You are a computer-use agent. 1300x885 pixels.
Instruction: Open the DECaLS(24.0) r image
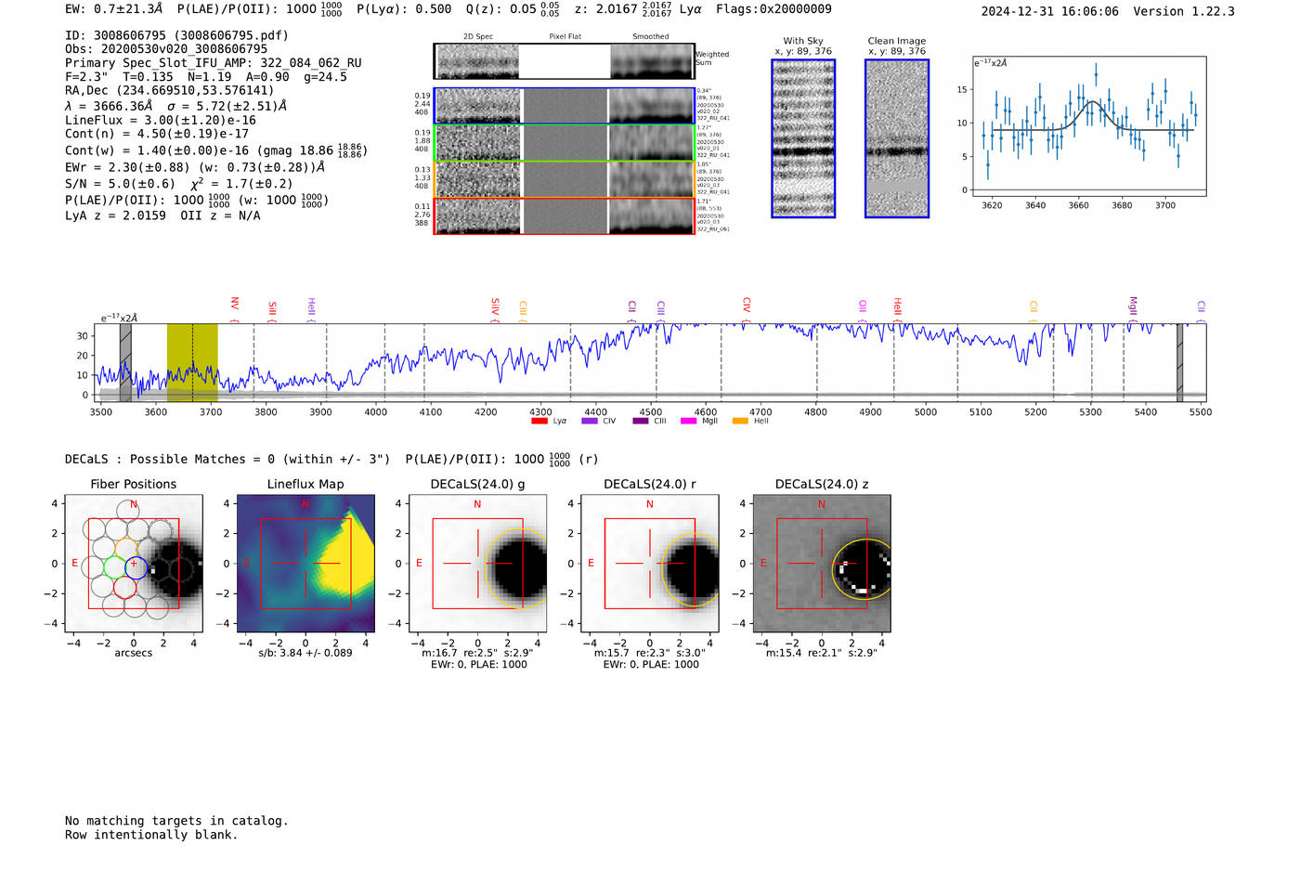coord(650,564)
